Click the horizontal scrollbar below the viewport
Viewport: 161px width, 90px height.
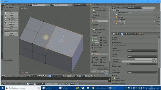55,81
